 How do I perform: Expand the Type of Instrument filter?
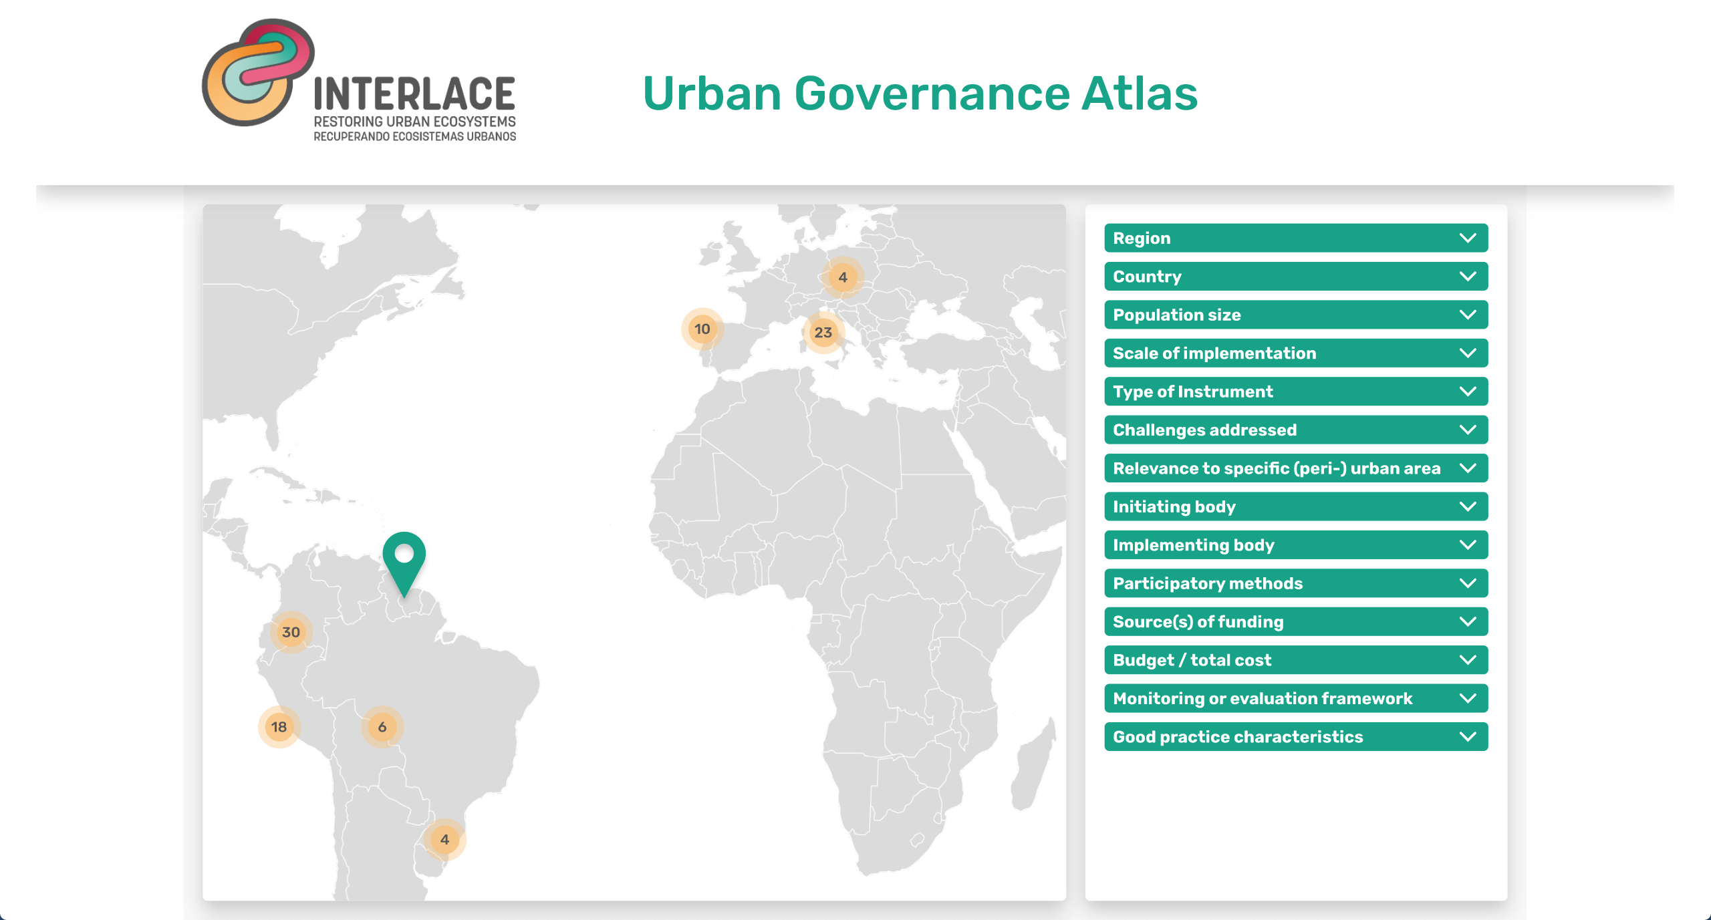pos(1295,392)
